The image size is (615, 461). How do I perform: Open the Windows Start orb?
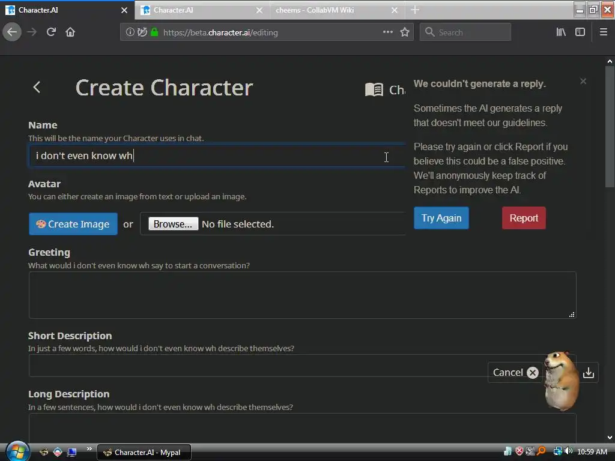pyautogui.click(x=17, y=451)
